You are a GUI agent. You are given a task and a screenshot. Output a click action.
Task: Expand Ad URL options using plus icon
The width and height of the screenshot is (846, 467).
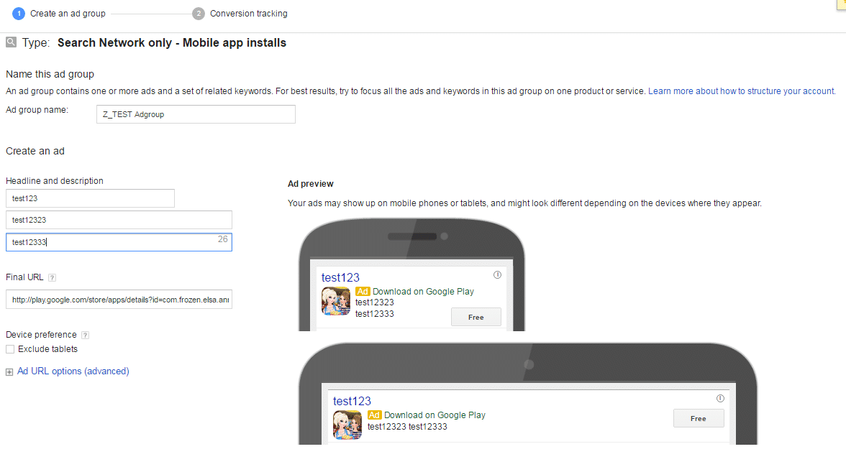(9, 372)
